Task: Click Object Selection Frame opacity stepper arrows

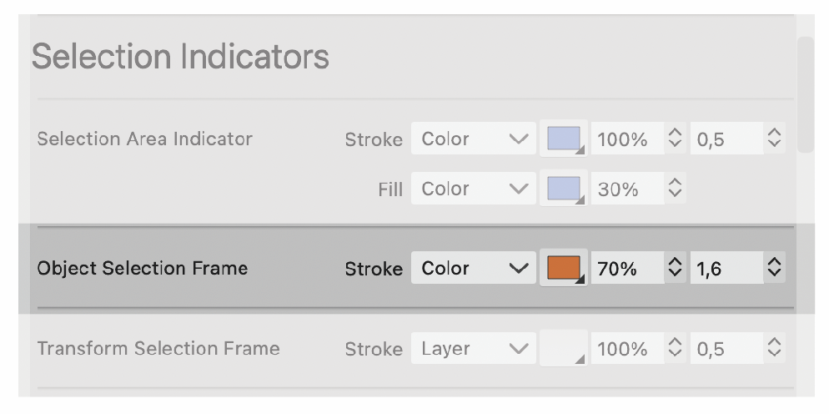Action: pos(675,269)
